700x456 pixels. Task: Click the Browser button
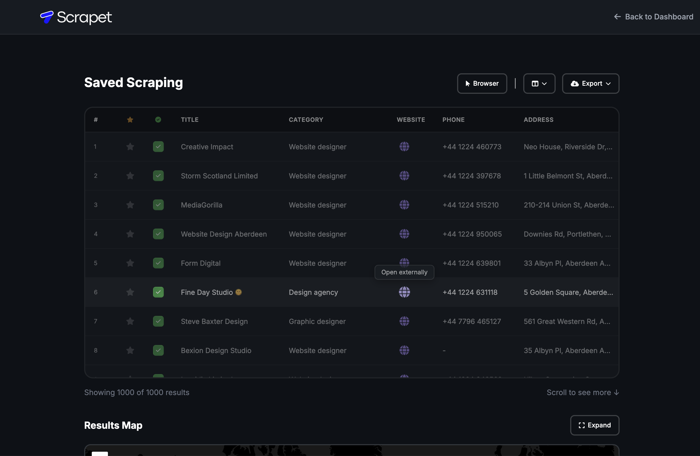482,84
